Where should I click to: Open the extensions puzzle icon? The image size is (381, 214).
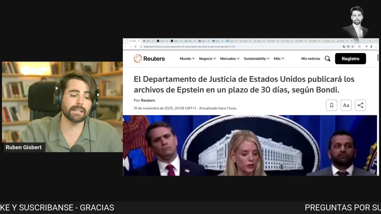[359, 47]
